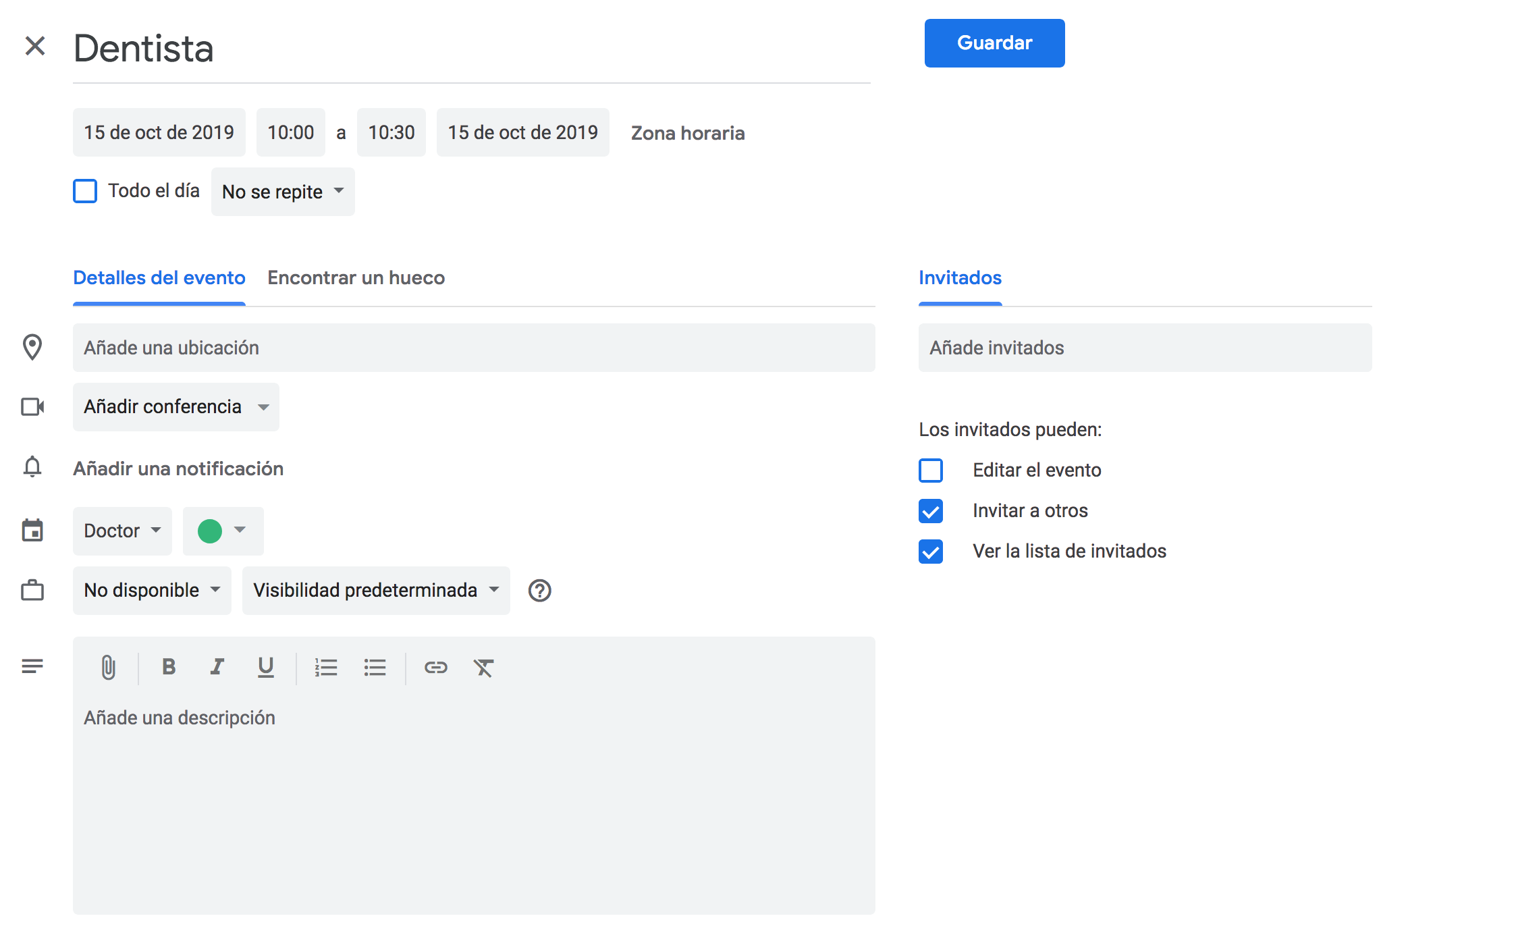Save the event with the Guardar button

click(x=994, y=43)
